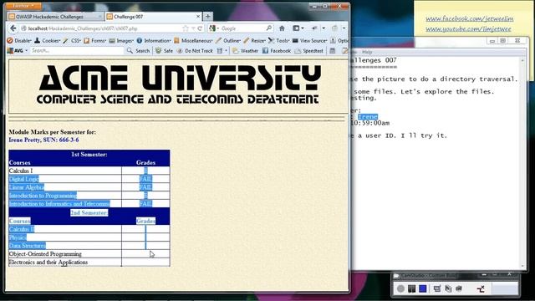Click the AVG toolbar search field
Screen dimensions: 535x301
pos(77,50)
